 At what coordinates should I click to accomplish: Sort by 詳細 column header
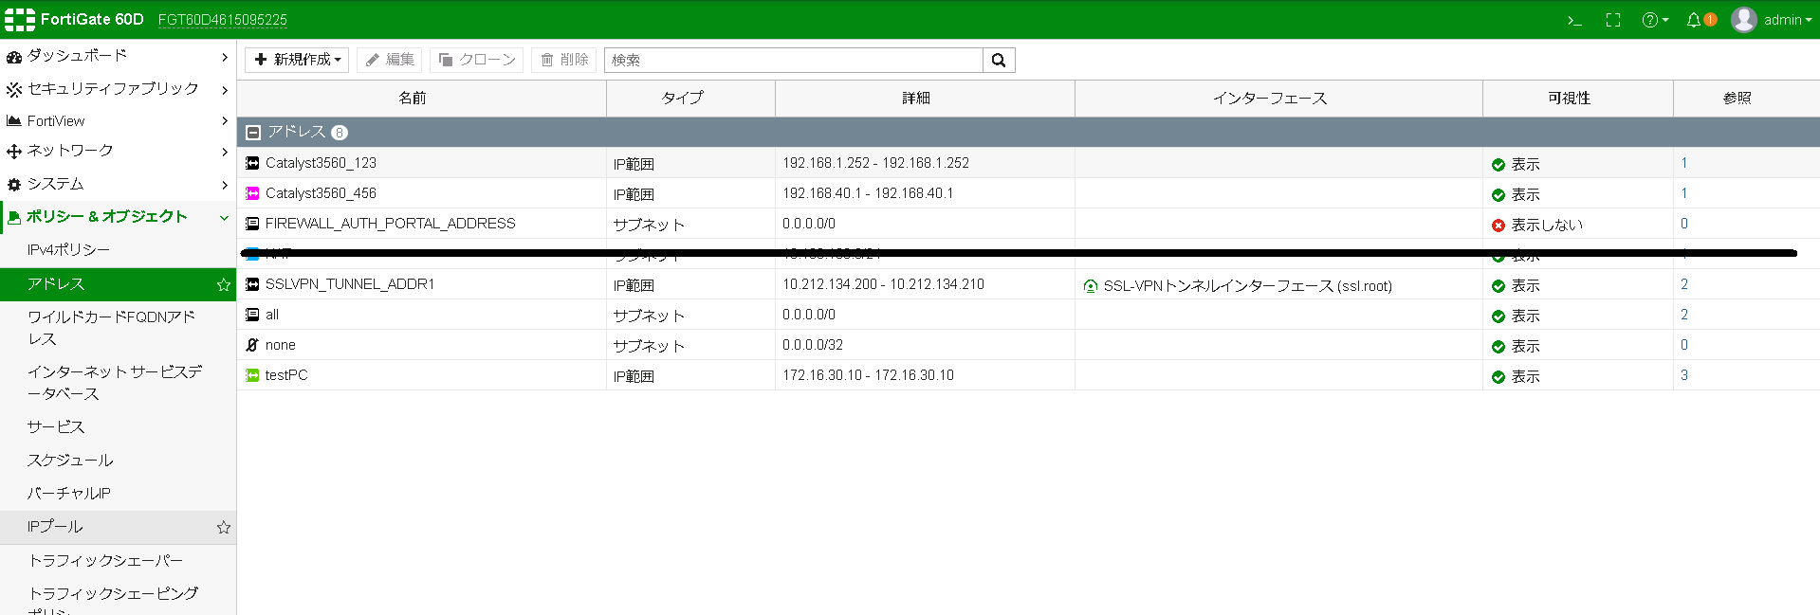click(x=925, y=99)
